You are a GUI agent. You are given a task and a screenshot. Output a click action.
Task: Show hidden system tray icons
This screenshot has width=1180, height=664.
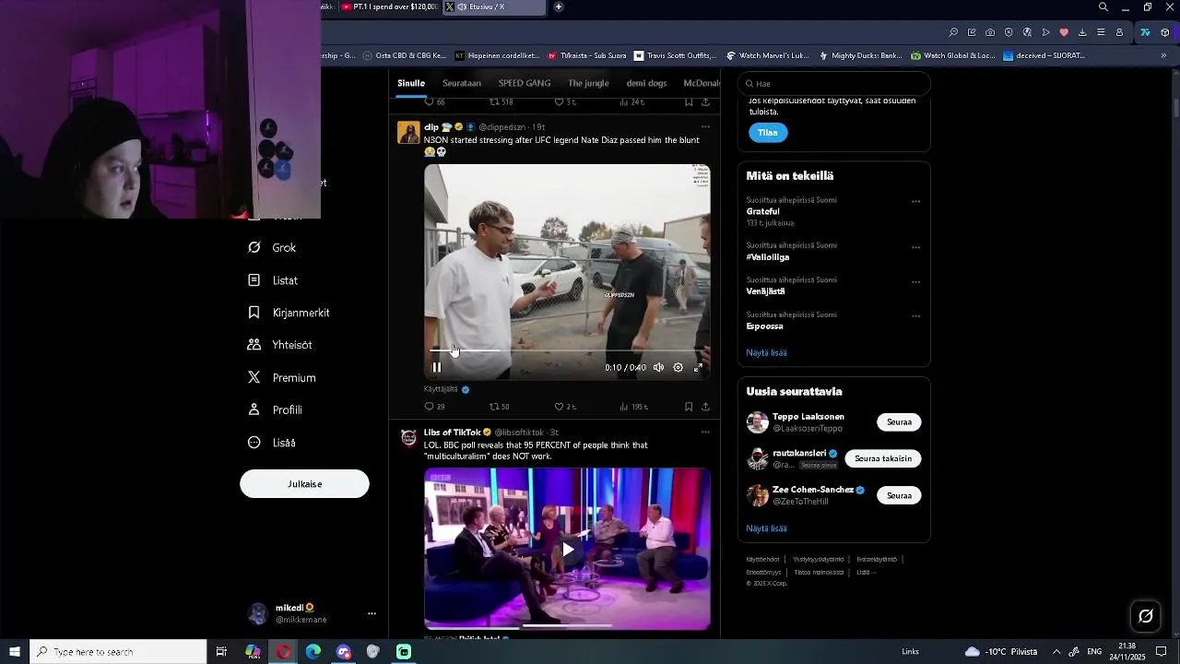tap(1056, 652)
